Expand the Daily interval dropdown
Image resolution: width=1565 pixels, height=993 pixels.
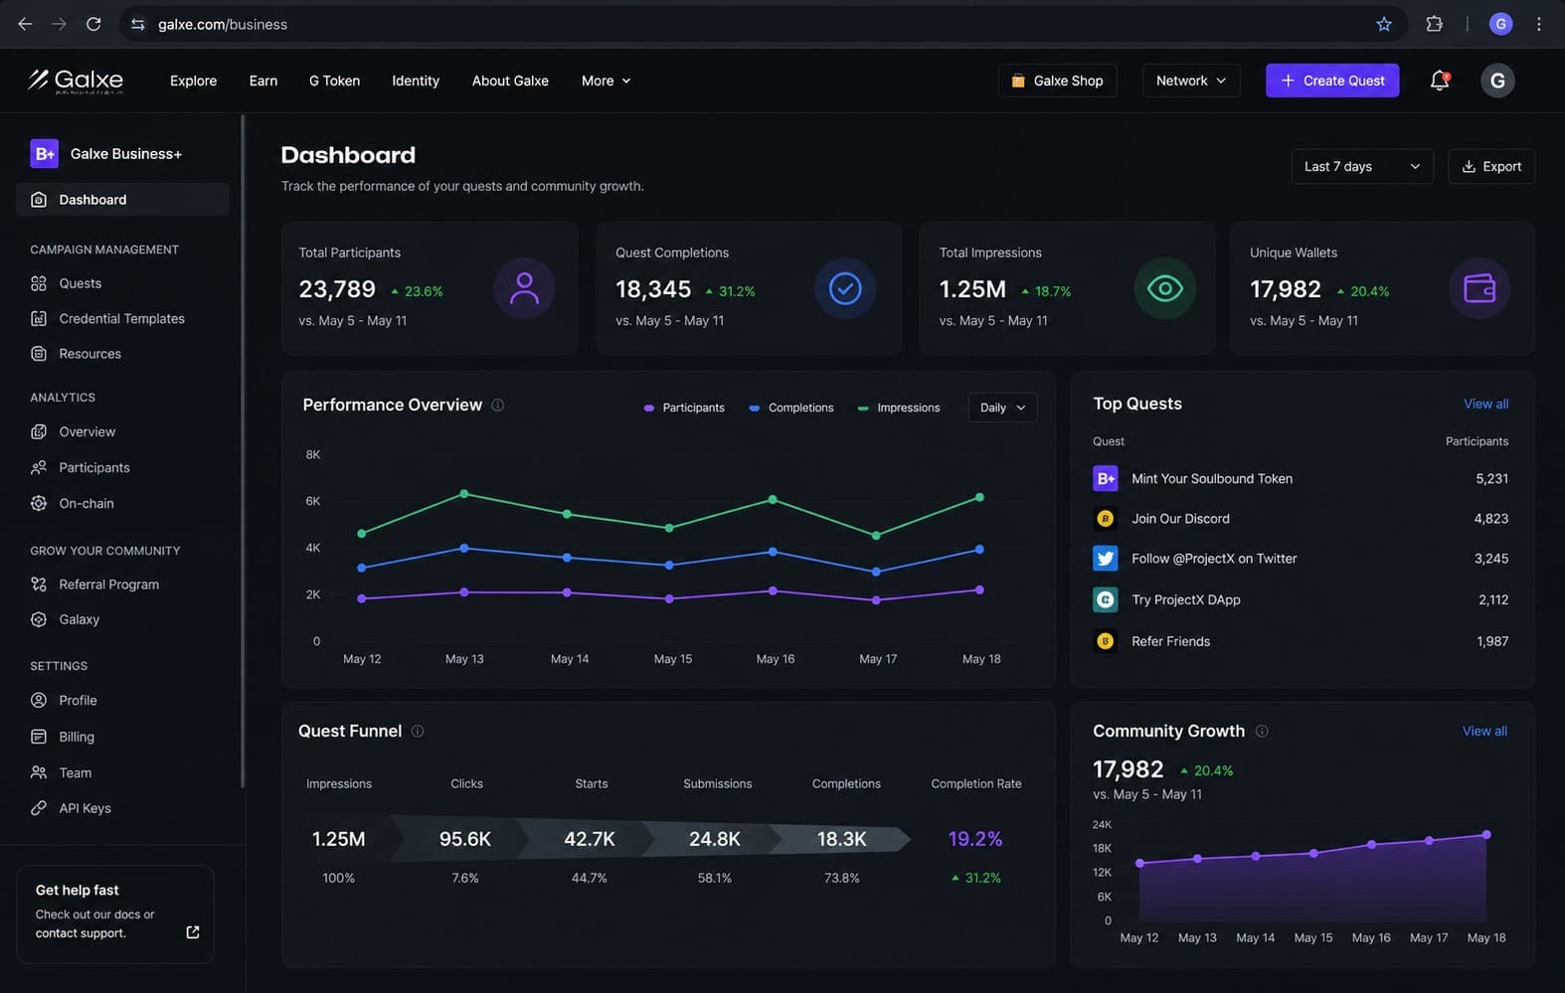1002,408
